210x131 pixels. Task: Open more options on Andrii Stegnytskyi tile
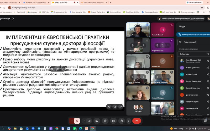(143, 45)
